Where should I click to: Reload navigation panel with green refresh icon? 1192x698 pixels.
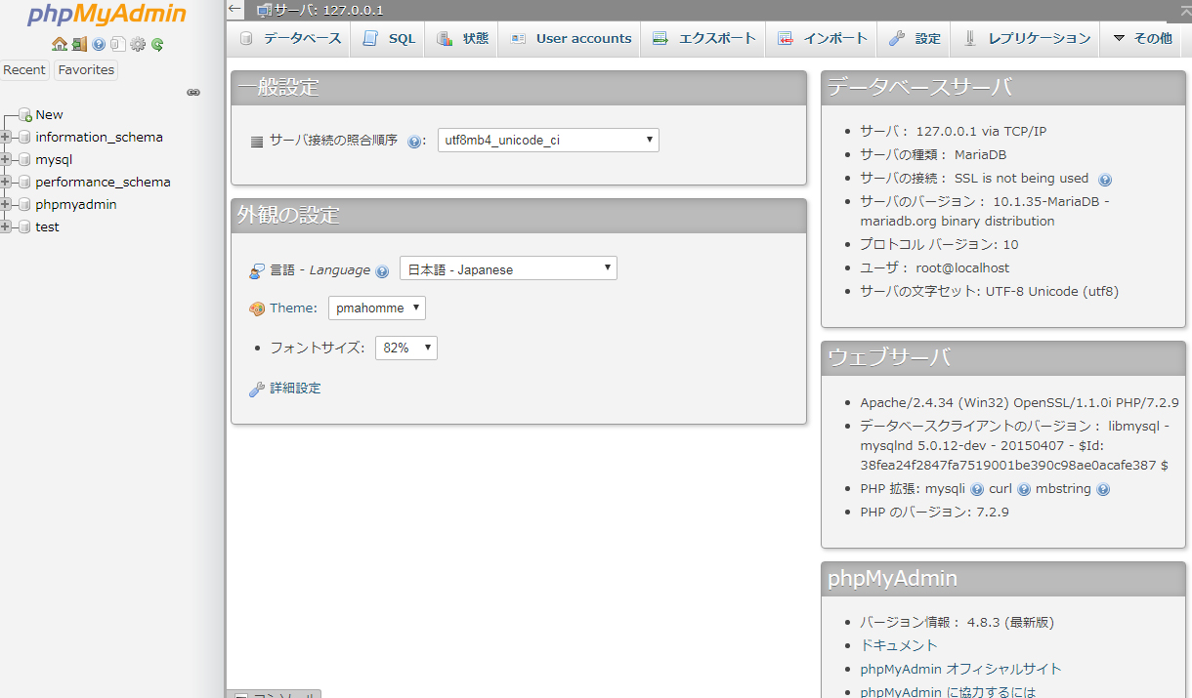point(157,44)
